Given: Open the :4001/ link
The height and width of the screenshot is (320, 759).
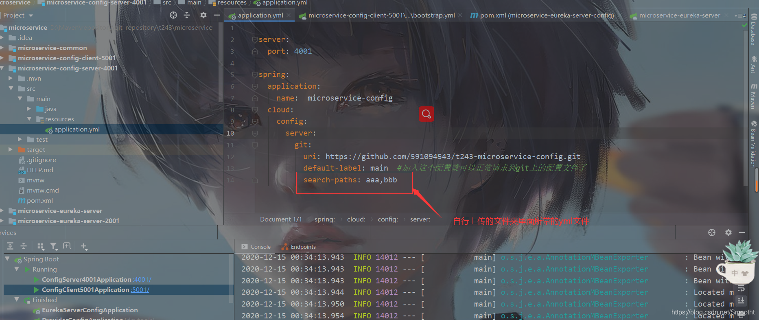Looking at the screenshot, I should 142,280.
